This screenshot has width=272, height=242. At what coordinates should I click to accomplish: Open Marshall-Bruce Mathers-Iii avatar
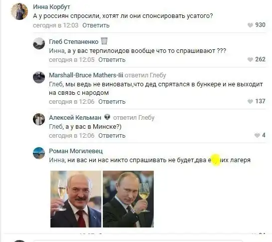39,77
